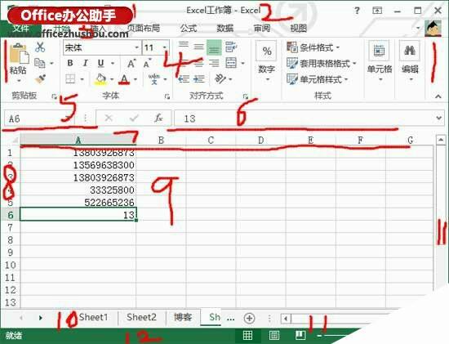Toggle Italic formatting
449x344 pixels.
pos(86,63)
